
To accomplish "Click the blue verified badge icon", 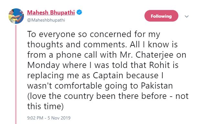I will pyautogui.click(x=79, y=12).
